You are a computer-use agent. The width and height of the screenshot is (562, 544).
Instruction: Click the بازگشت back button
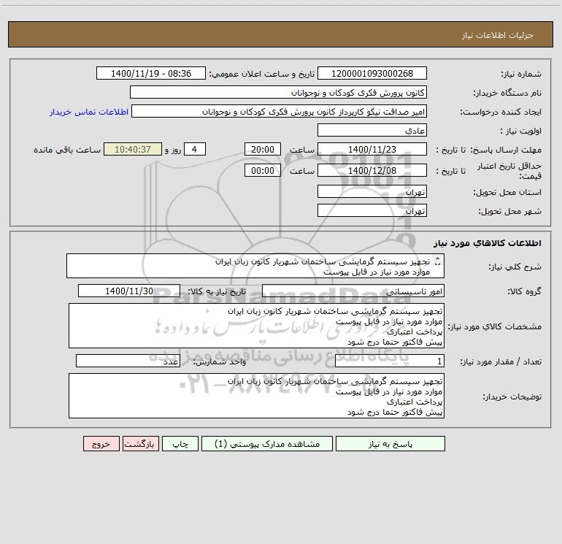pyautogui.click(x=140, y=443)
